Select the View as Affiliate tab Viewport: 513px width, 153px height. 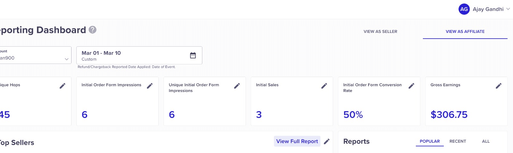[x=465, y=32]
